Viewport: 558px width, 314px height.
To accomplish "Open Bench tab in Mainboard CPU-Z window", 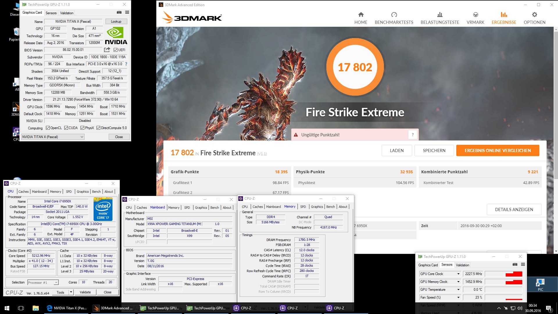I will (214, 208).
